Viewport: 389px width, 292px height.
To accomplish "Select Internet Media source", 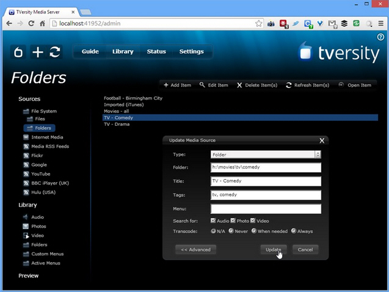I will pyautogui.click(x=43, y=137).
